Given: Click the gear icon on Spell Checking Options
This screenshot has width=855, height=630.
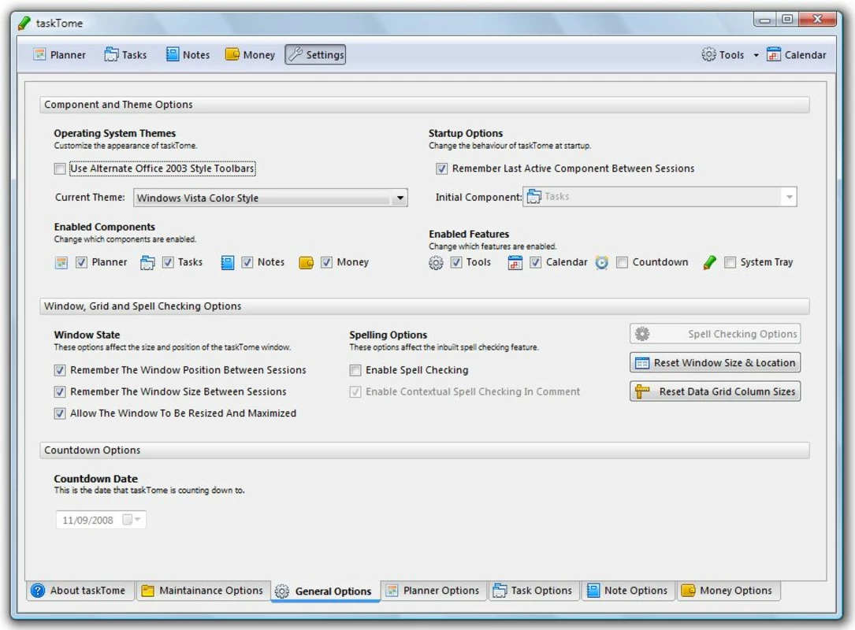Looking at the screenshot, I should [642, 334].
